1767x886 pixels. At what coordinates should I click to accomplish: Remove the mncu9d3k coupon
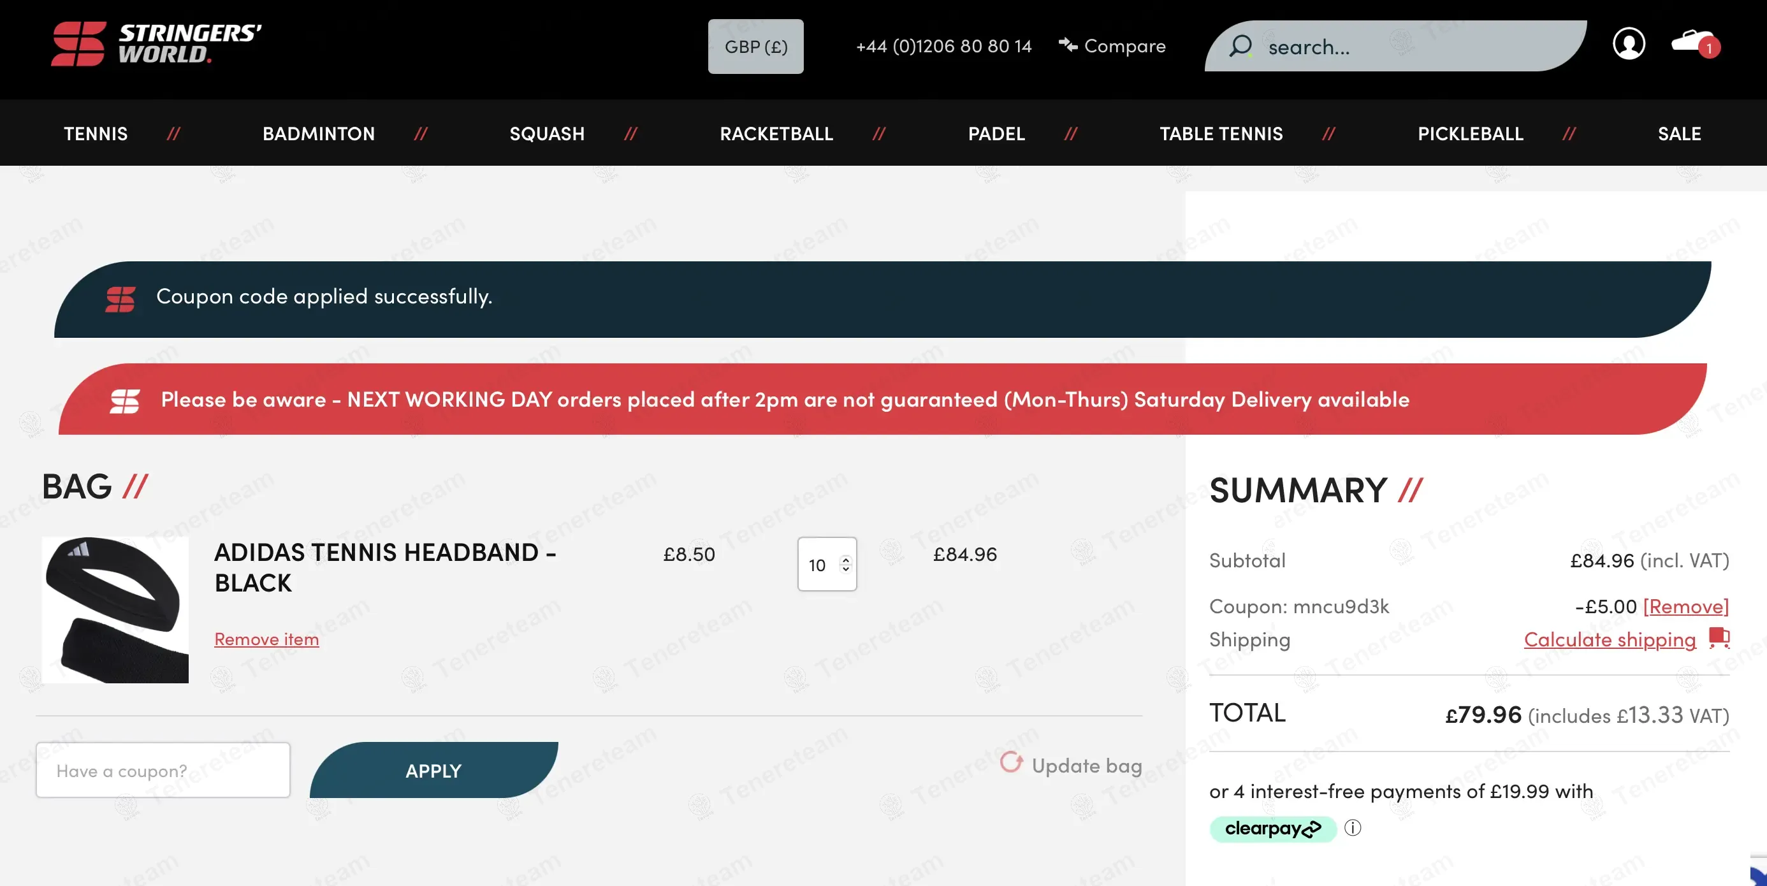[1685, 606]
